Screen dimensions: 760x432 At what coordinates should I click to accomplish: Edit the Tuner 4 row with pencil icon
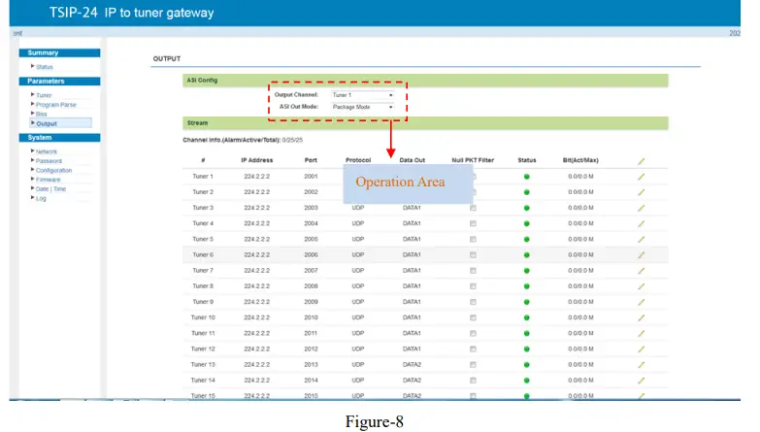(x=642, y=223)
